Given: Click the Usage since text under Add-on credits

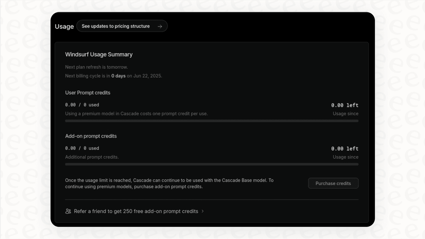Looking at the screenshot, I should (345, 157).
